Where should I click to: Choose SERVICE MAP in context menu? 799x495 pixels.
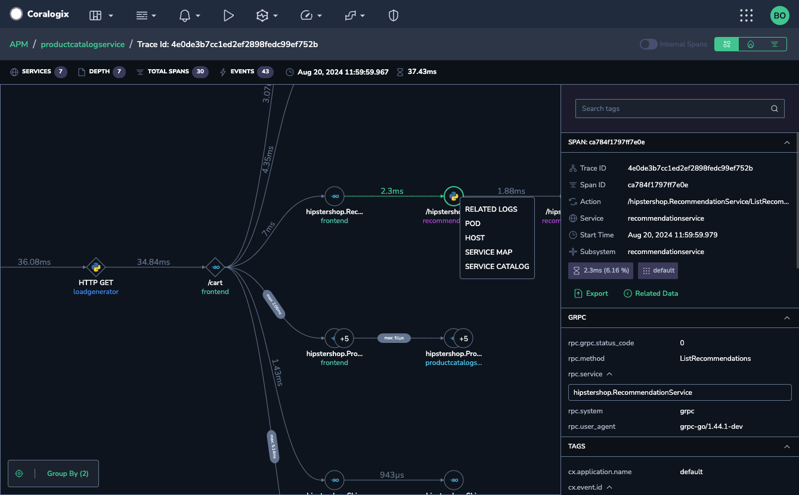[x=488, y=252]
